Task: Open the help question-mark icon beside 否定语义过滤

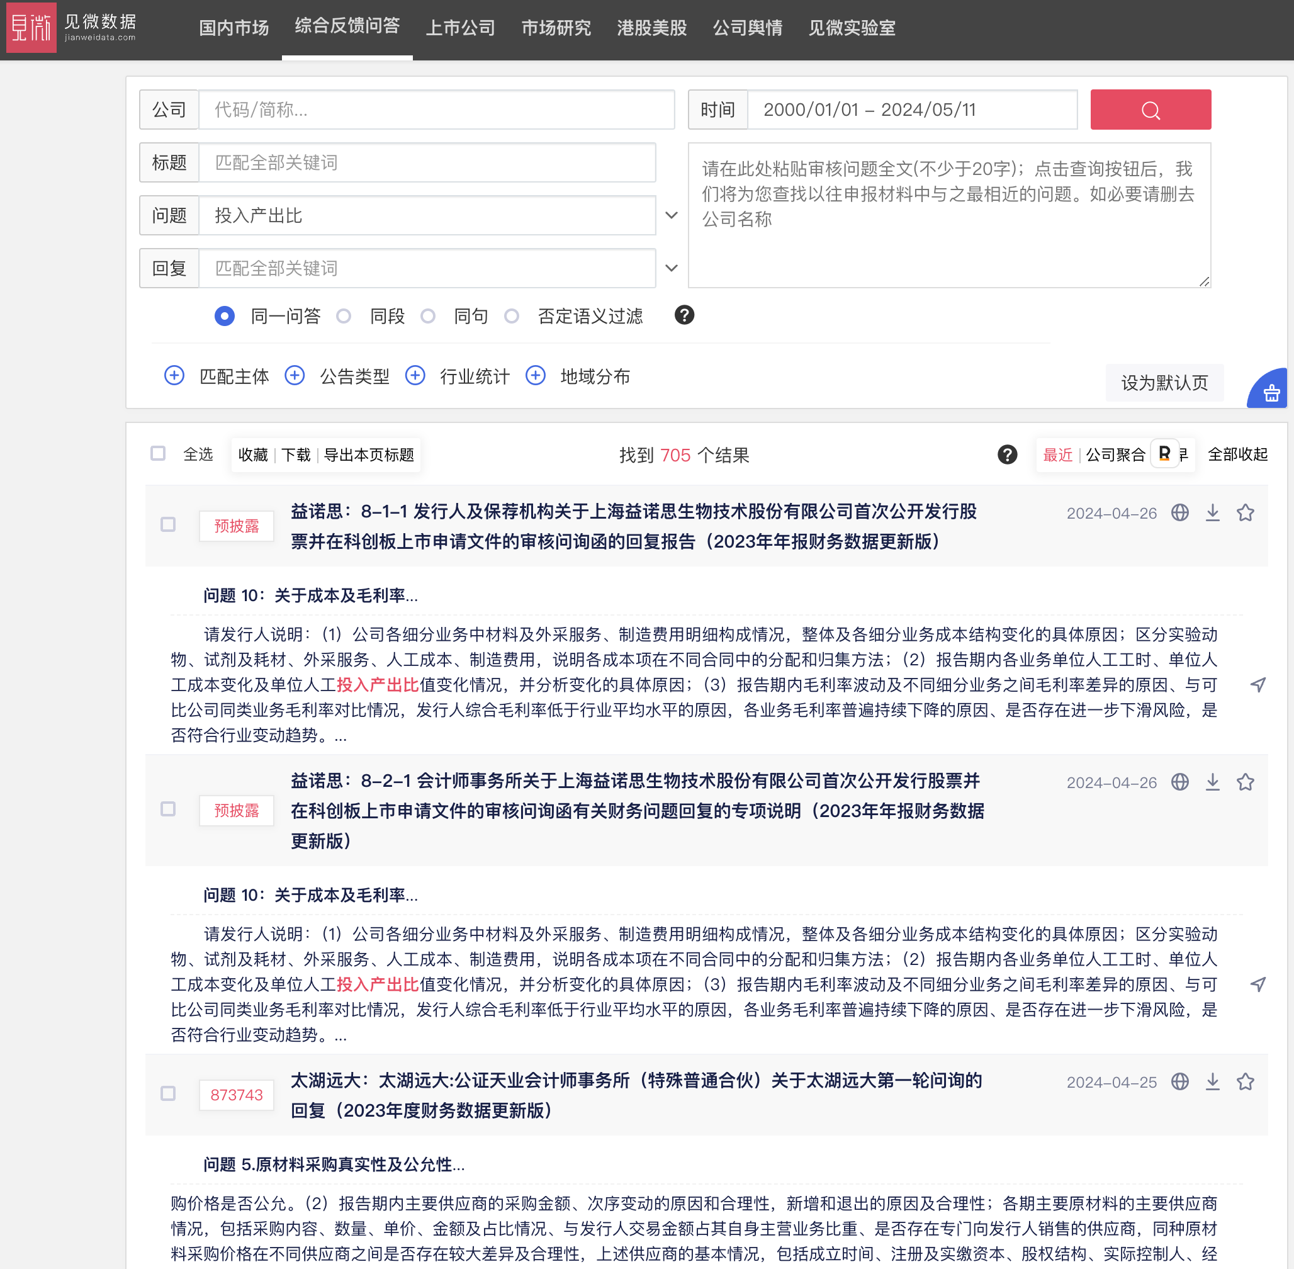Action: 684,315
